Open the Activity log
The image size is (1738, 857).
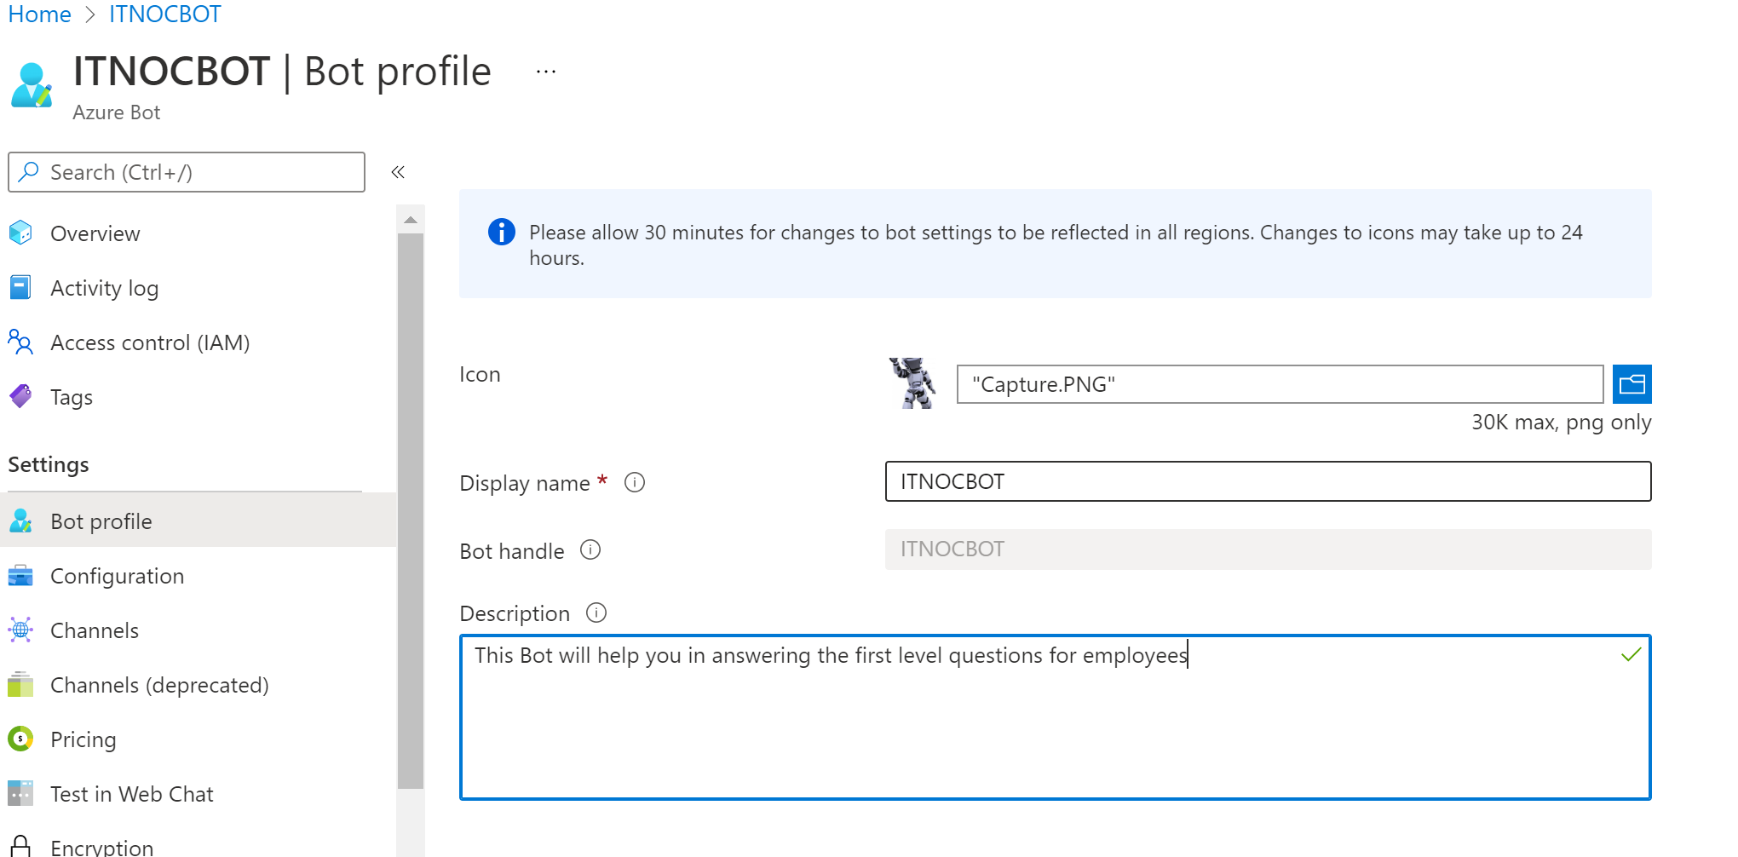(x=104, y=288)
